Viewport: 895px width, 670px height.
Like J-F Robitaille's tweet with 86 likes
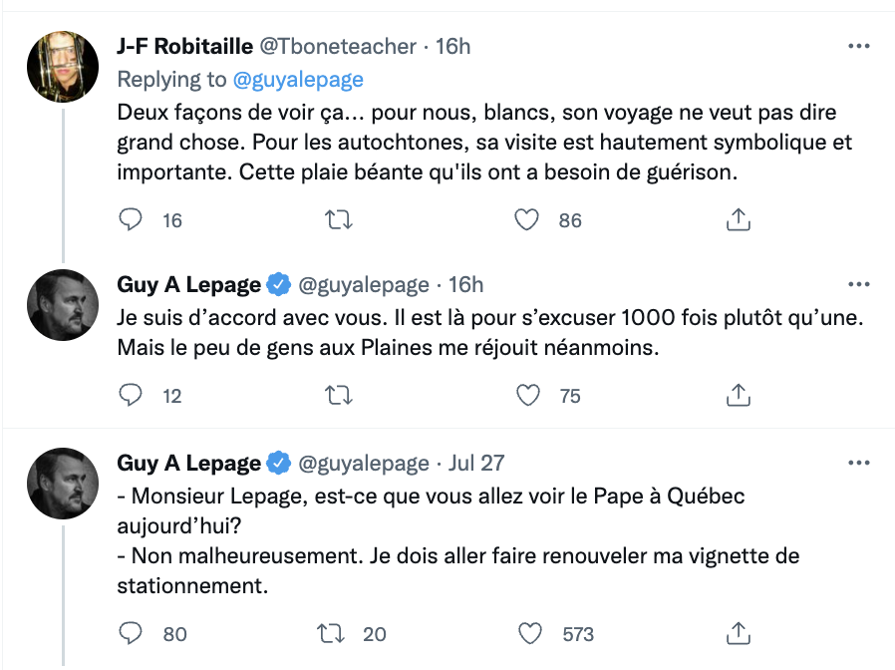[527, 220]
